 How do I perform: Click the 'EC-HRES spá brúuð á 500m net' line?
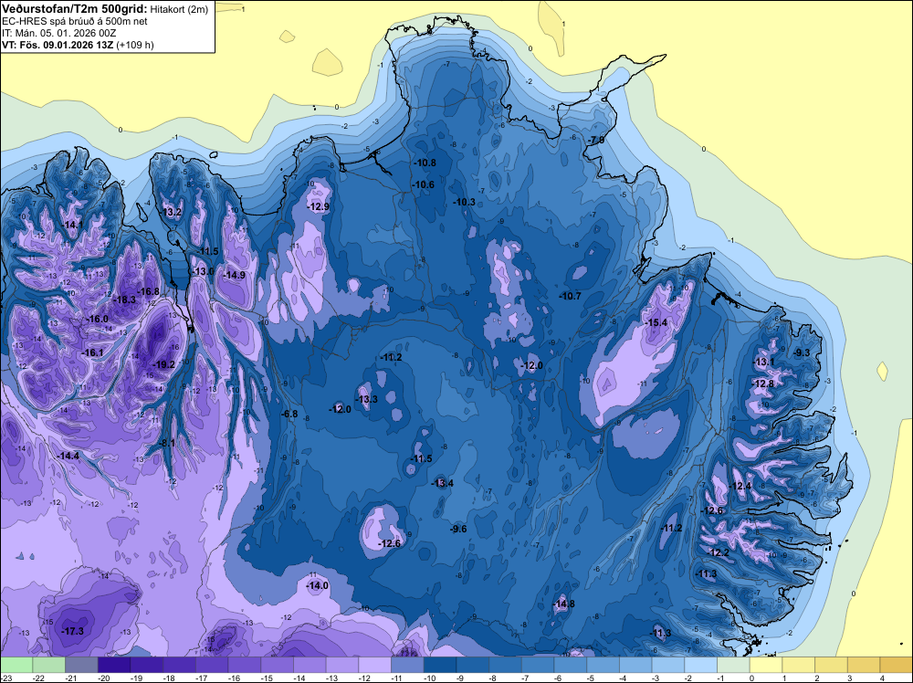coord(75,21)
